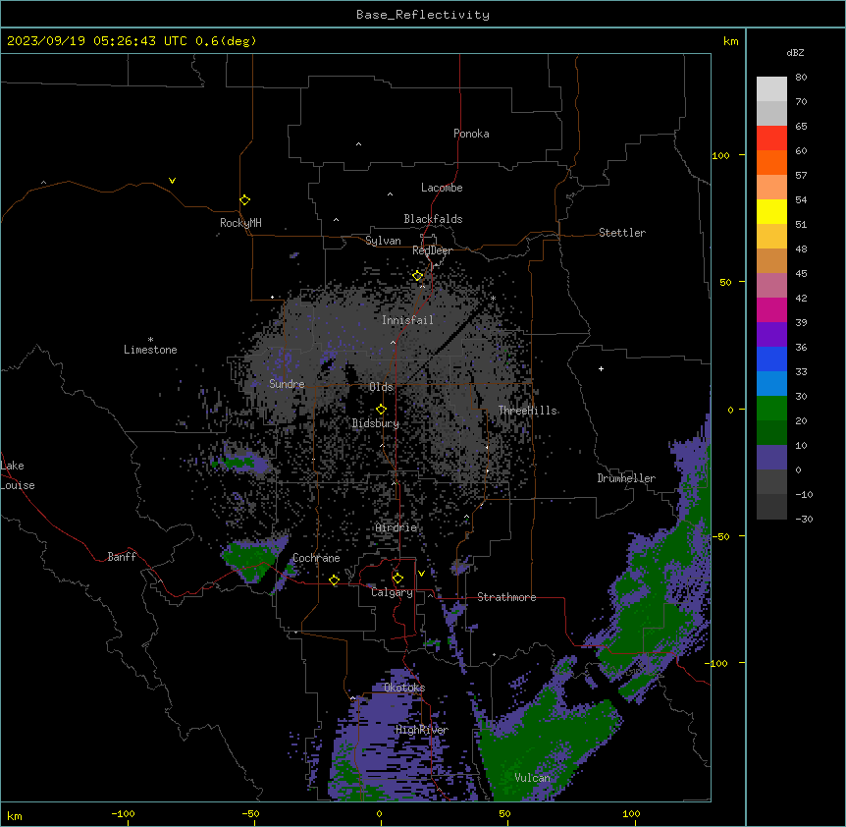The width and height of the screenshot is (846, 827).
Task: Click the Lacombe city label
Action: point(442,188)
